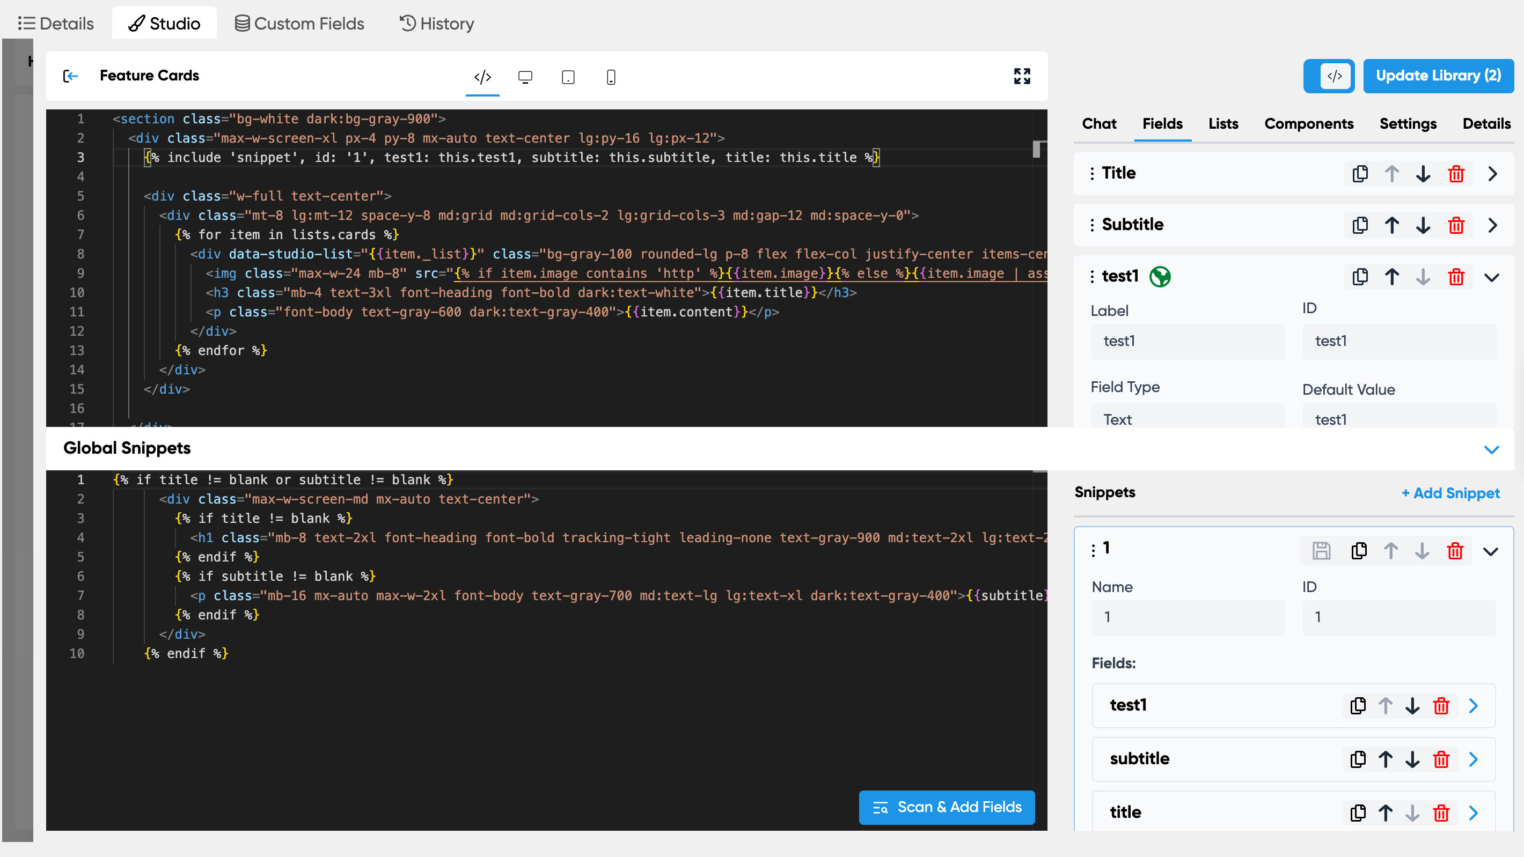Move the test1 field up
Image resolution: width=1524 pixels, height=857 pixels.
coord(1391,277)
